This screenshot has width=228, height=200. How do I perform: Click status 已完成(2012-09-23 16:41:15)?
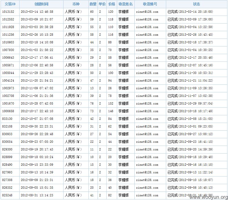coord(190,142)
